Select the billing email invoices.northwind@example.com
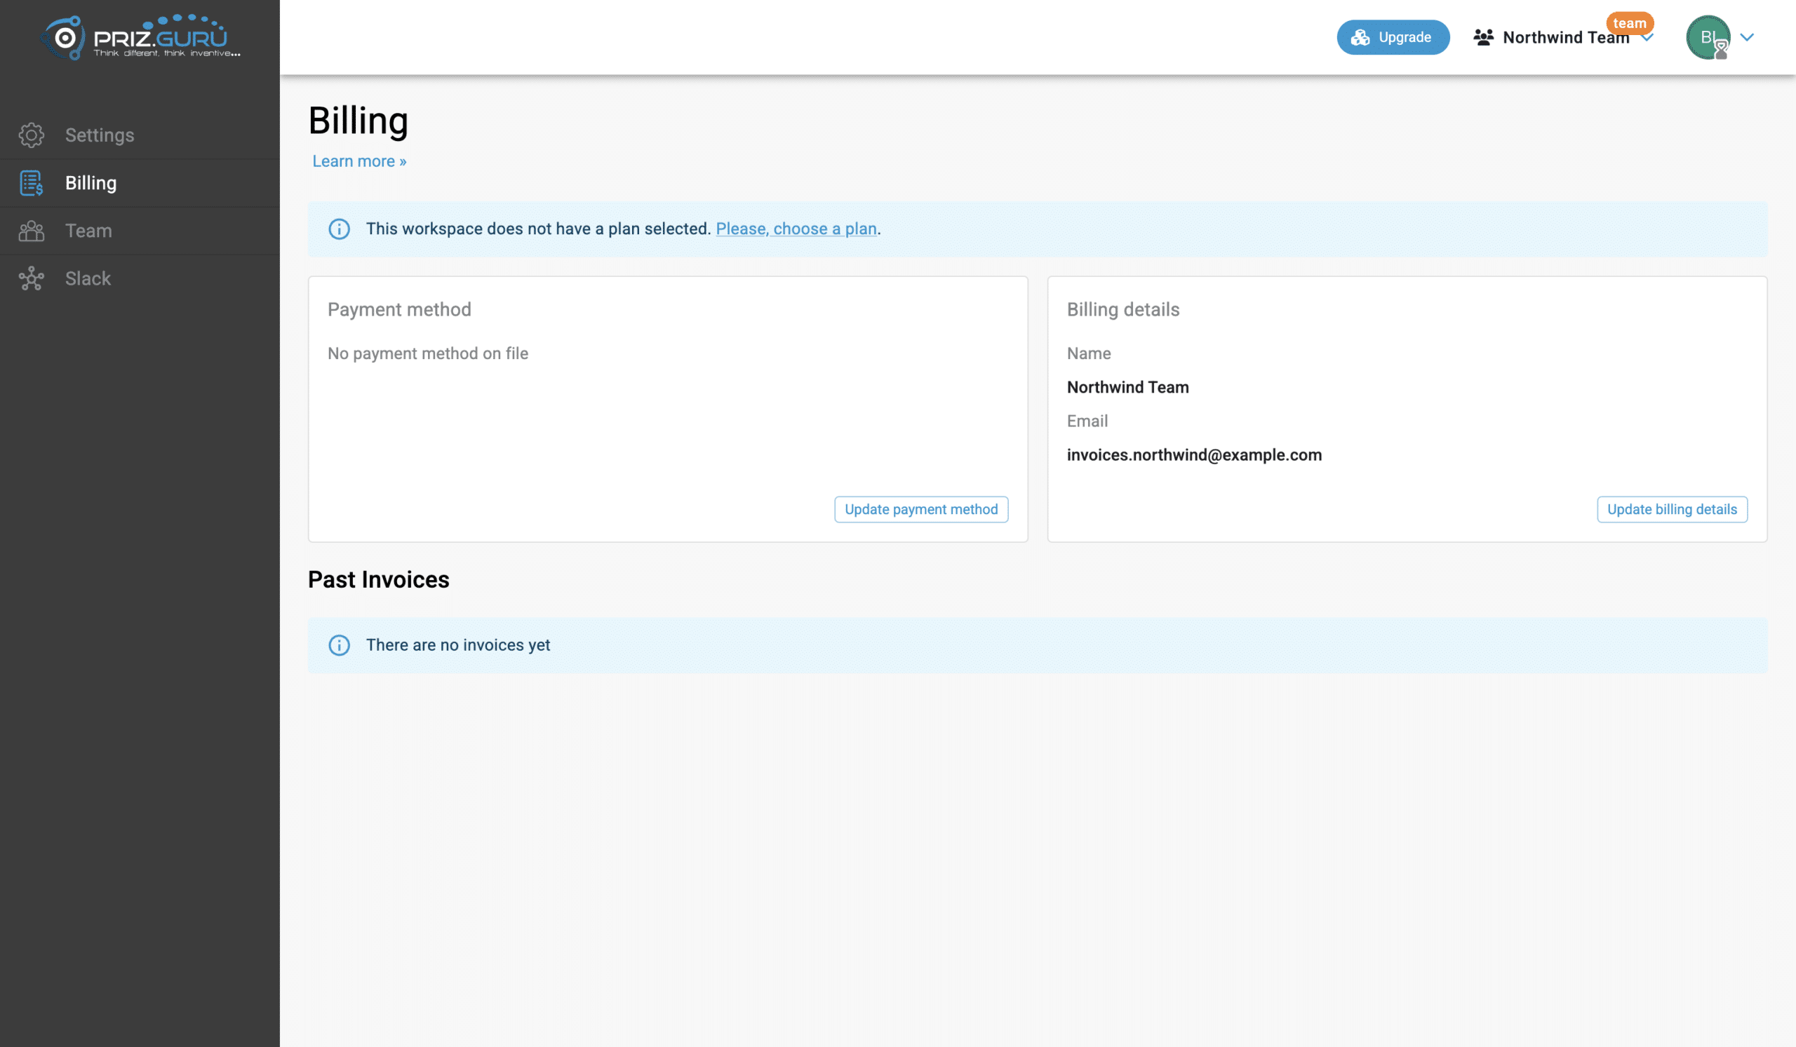 pyautogui.click(x=1194, y=454)
